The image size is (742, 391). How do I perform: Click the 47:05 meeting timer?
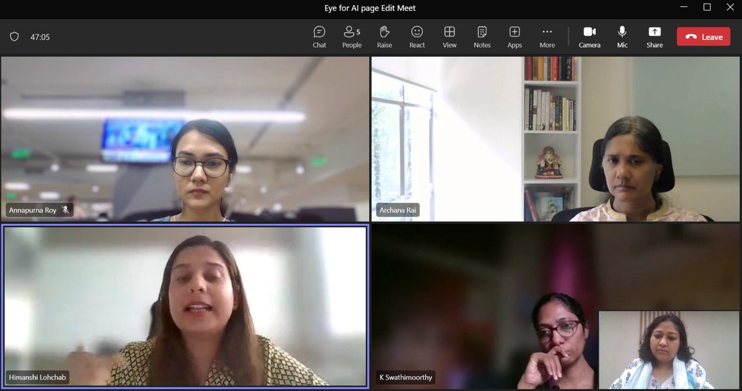[x=40, y=37]
